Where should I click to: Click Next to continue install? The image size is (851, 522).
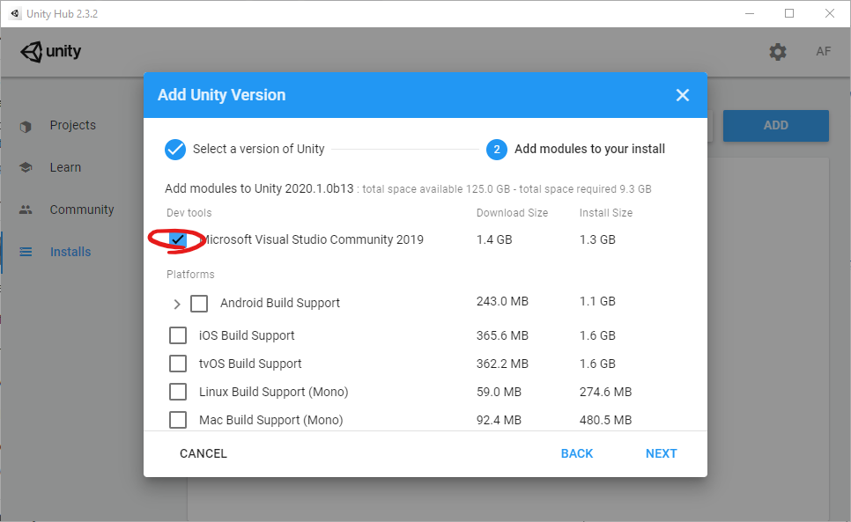click(x=661, y=453)
